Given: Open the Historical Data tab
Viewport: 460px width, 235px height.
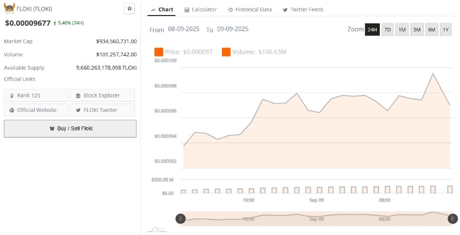Looking at the screenshot, I should tap(250, 9).
